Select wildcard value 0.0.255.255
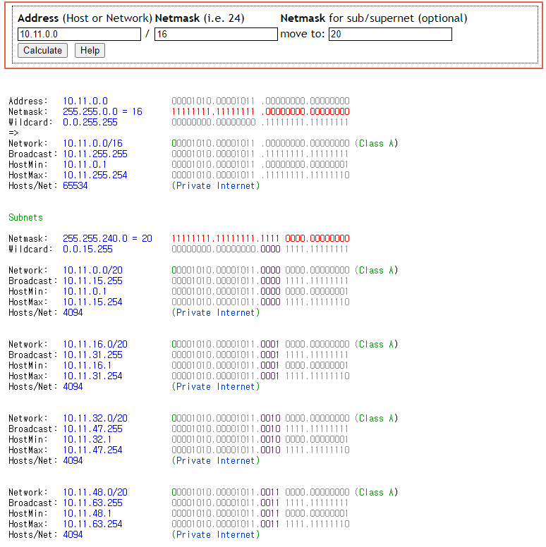546x547 pixels. (90, 122)
